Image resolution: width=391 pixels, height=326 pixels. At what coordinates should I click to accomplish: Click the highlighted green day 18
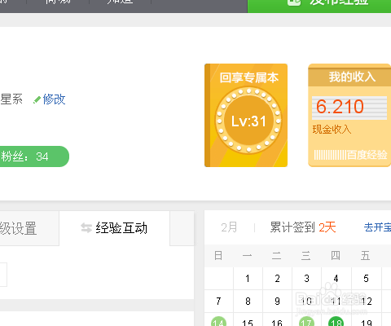coord(336,322)
